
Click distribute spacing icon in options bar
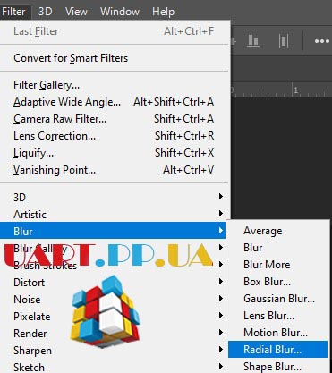pyautogui.click(x=284, y=41)
